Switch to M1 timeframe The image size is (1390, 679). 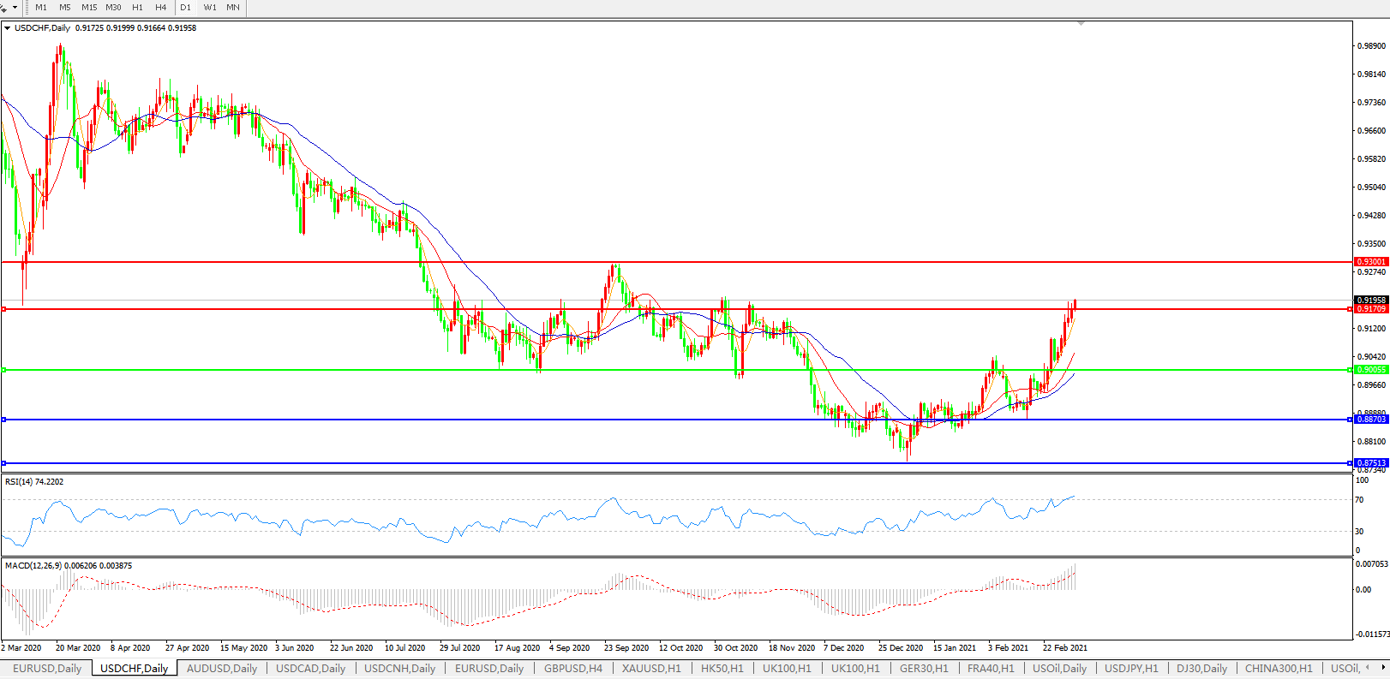tap(41, 7)
